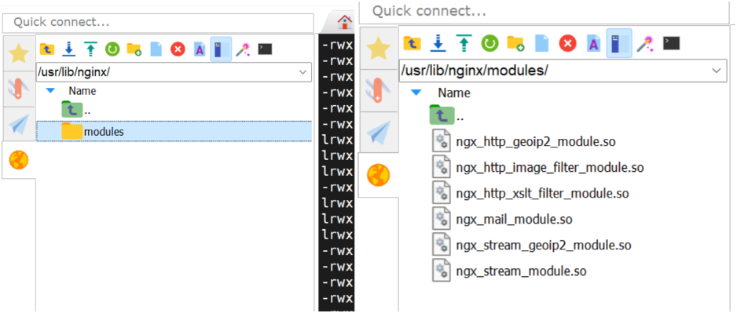Image resolution: width=737 pixels, height=313 pixels.
Task: Click download arrow icon in /usr/lib/nginx/modules/ panel
Action: (x=438, y=44)
